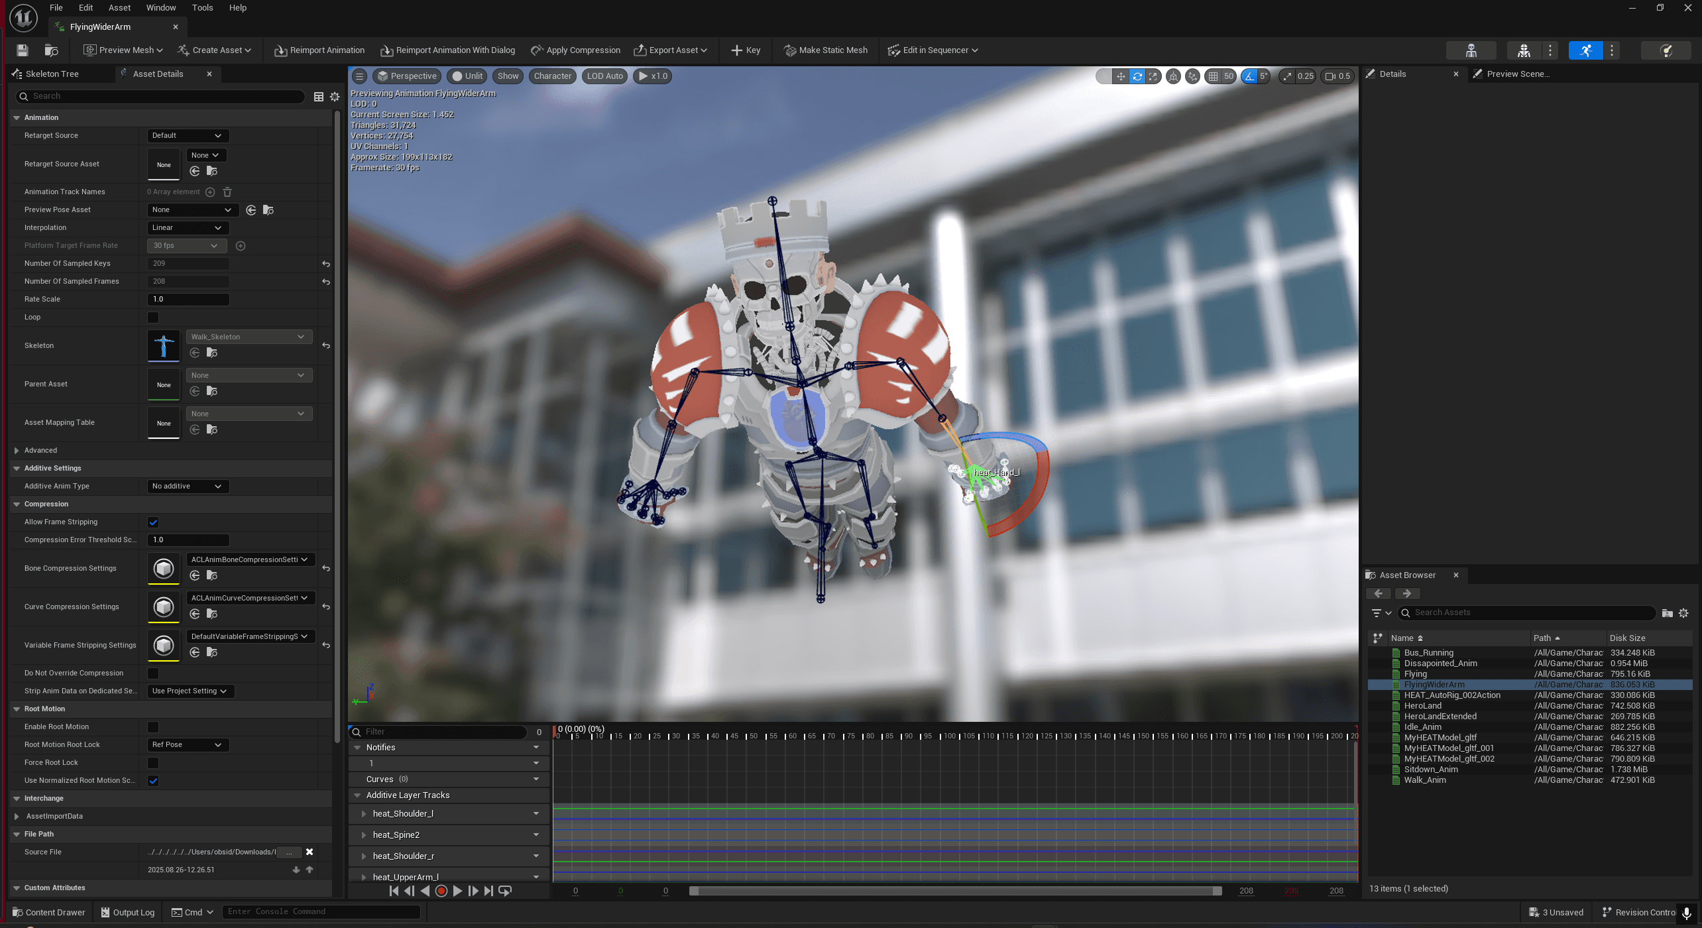Open Additive Anim Type dropdown

pos(188,487)
